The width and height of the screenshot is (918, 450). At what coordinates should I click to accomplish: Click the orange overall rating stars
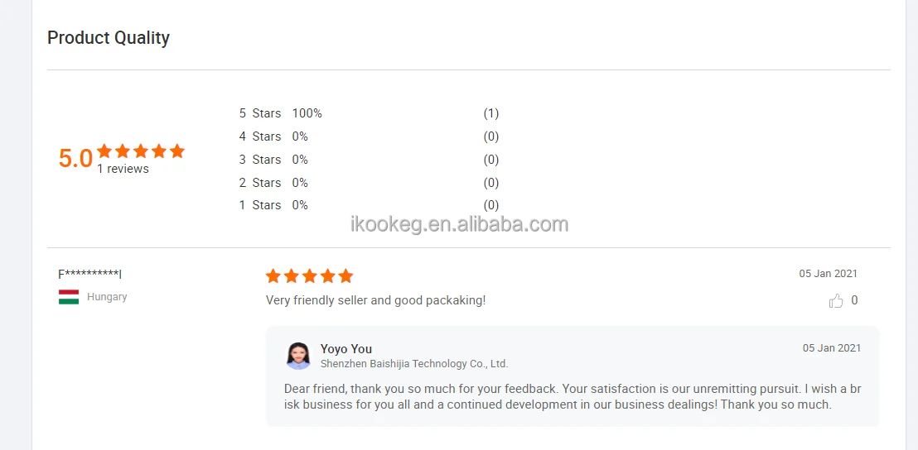click(x=141, y=151)
